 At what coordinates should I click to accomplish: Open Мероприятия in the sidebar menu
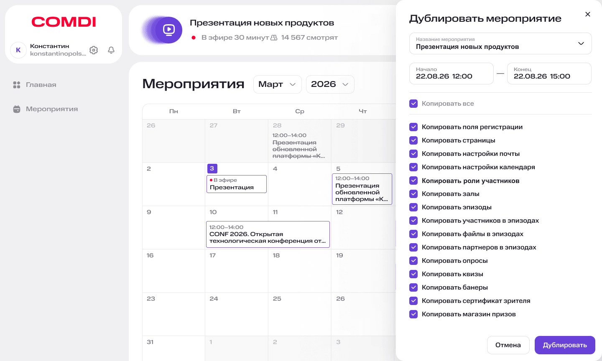pos(52,109)
